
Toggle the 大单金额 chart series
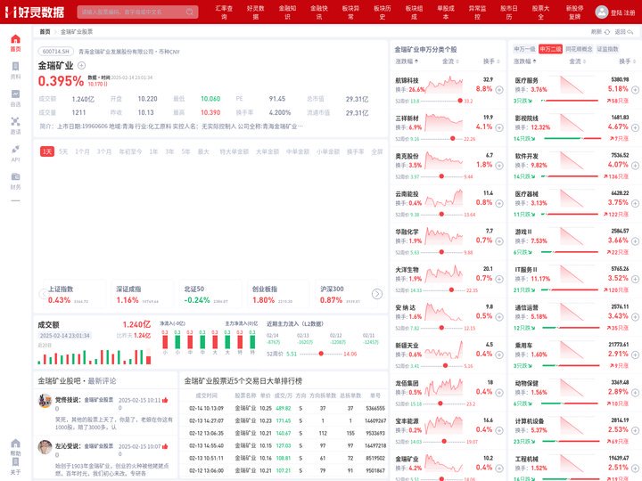click(267, 151)
